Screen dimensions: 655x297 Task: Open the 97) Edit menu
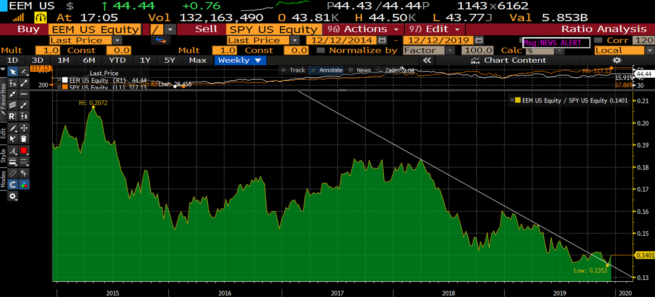(x=434, y=29)
